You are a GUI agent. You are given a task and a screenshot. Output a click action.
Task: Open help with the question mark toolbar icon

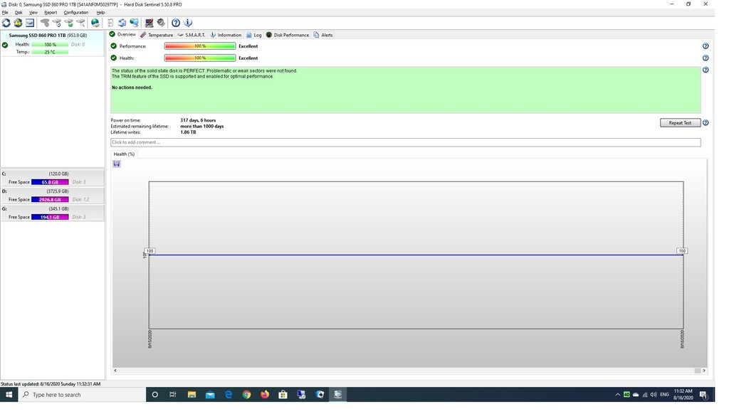[176, 23]
